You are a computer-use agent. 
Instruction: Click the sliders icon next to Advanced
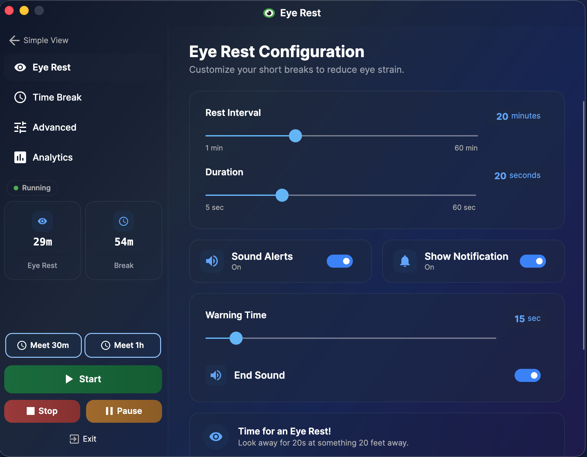tap(20, 127)
